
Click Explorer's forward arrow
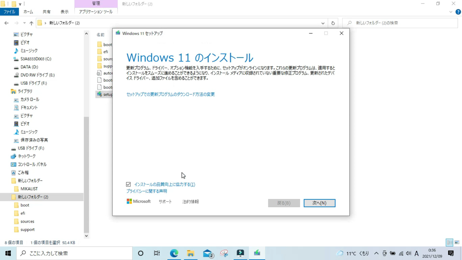pos(16,23)
